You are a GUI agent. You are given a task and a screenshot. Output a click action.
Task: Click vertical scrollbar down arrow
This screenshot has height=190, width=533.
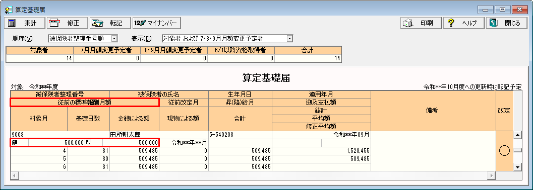coord(518,167)
